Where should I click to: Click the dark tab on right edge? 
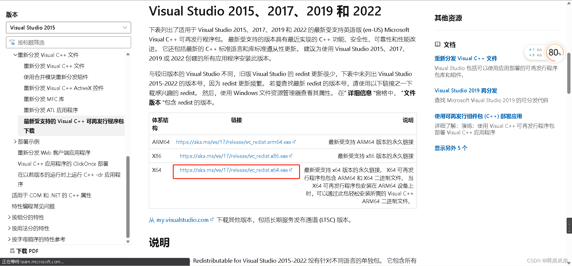pyautogui.click(x=569, y=225)
